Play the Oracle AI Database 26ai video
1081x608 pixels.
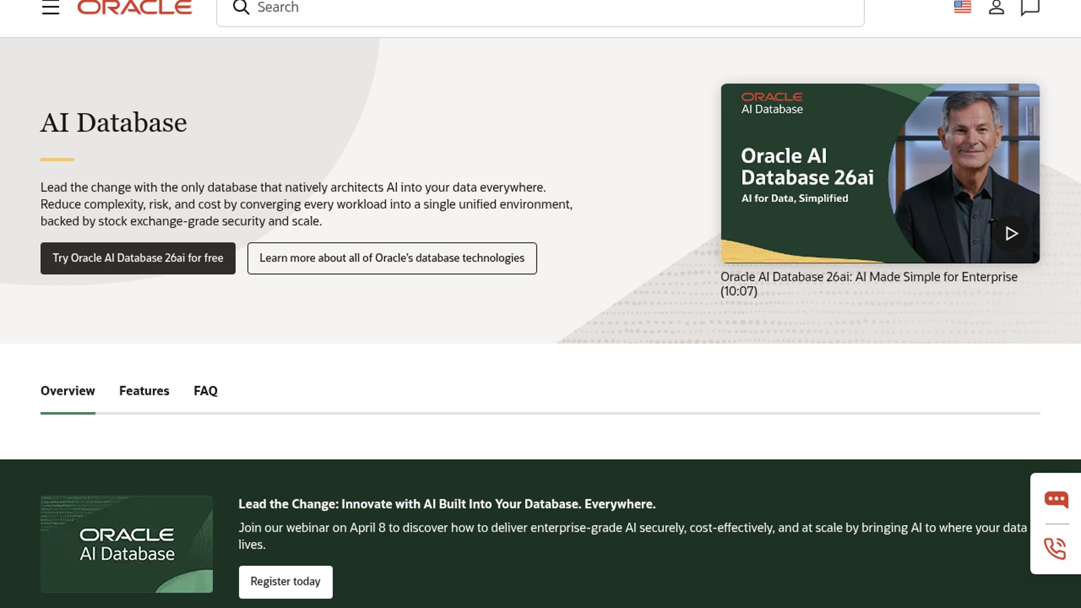coord(1011,234)
